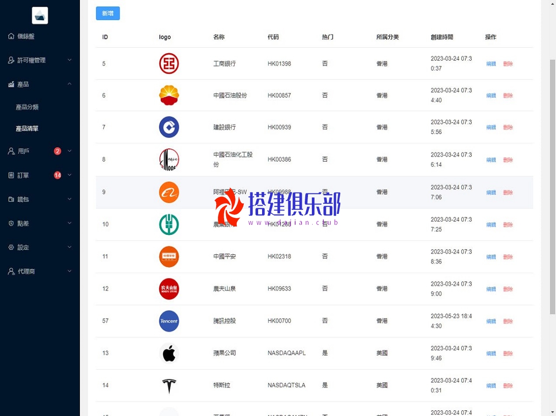Click the 訂單 list icon in sidebar

pos(11,175)
